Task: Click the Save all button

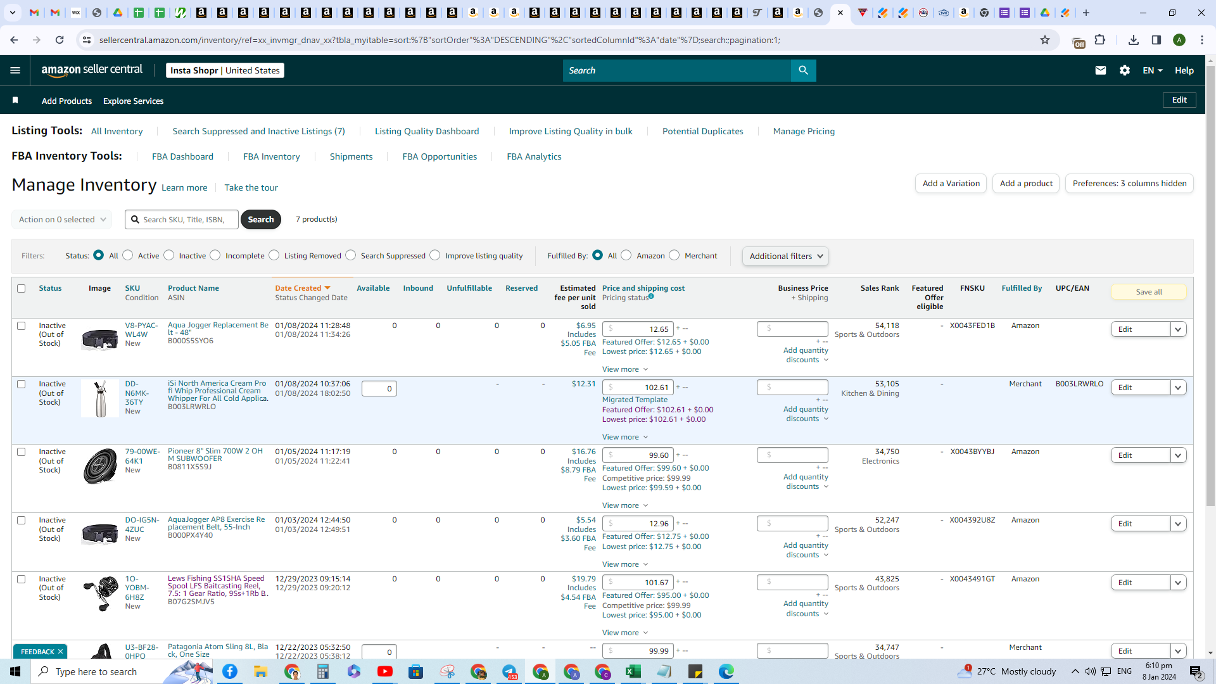Action: click(1149, 292)
